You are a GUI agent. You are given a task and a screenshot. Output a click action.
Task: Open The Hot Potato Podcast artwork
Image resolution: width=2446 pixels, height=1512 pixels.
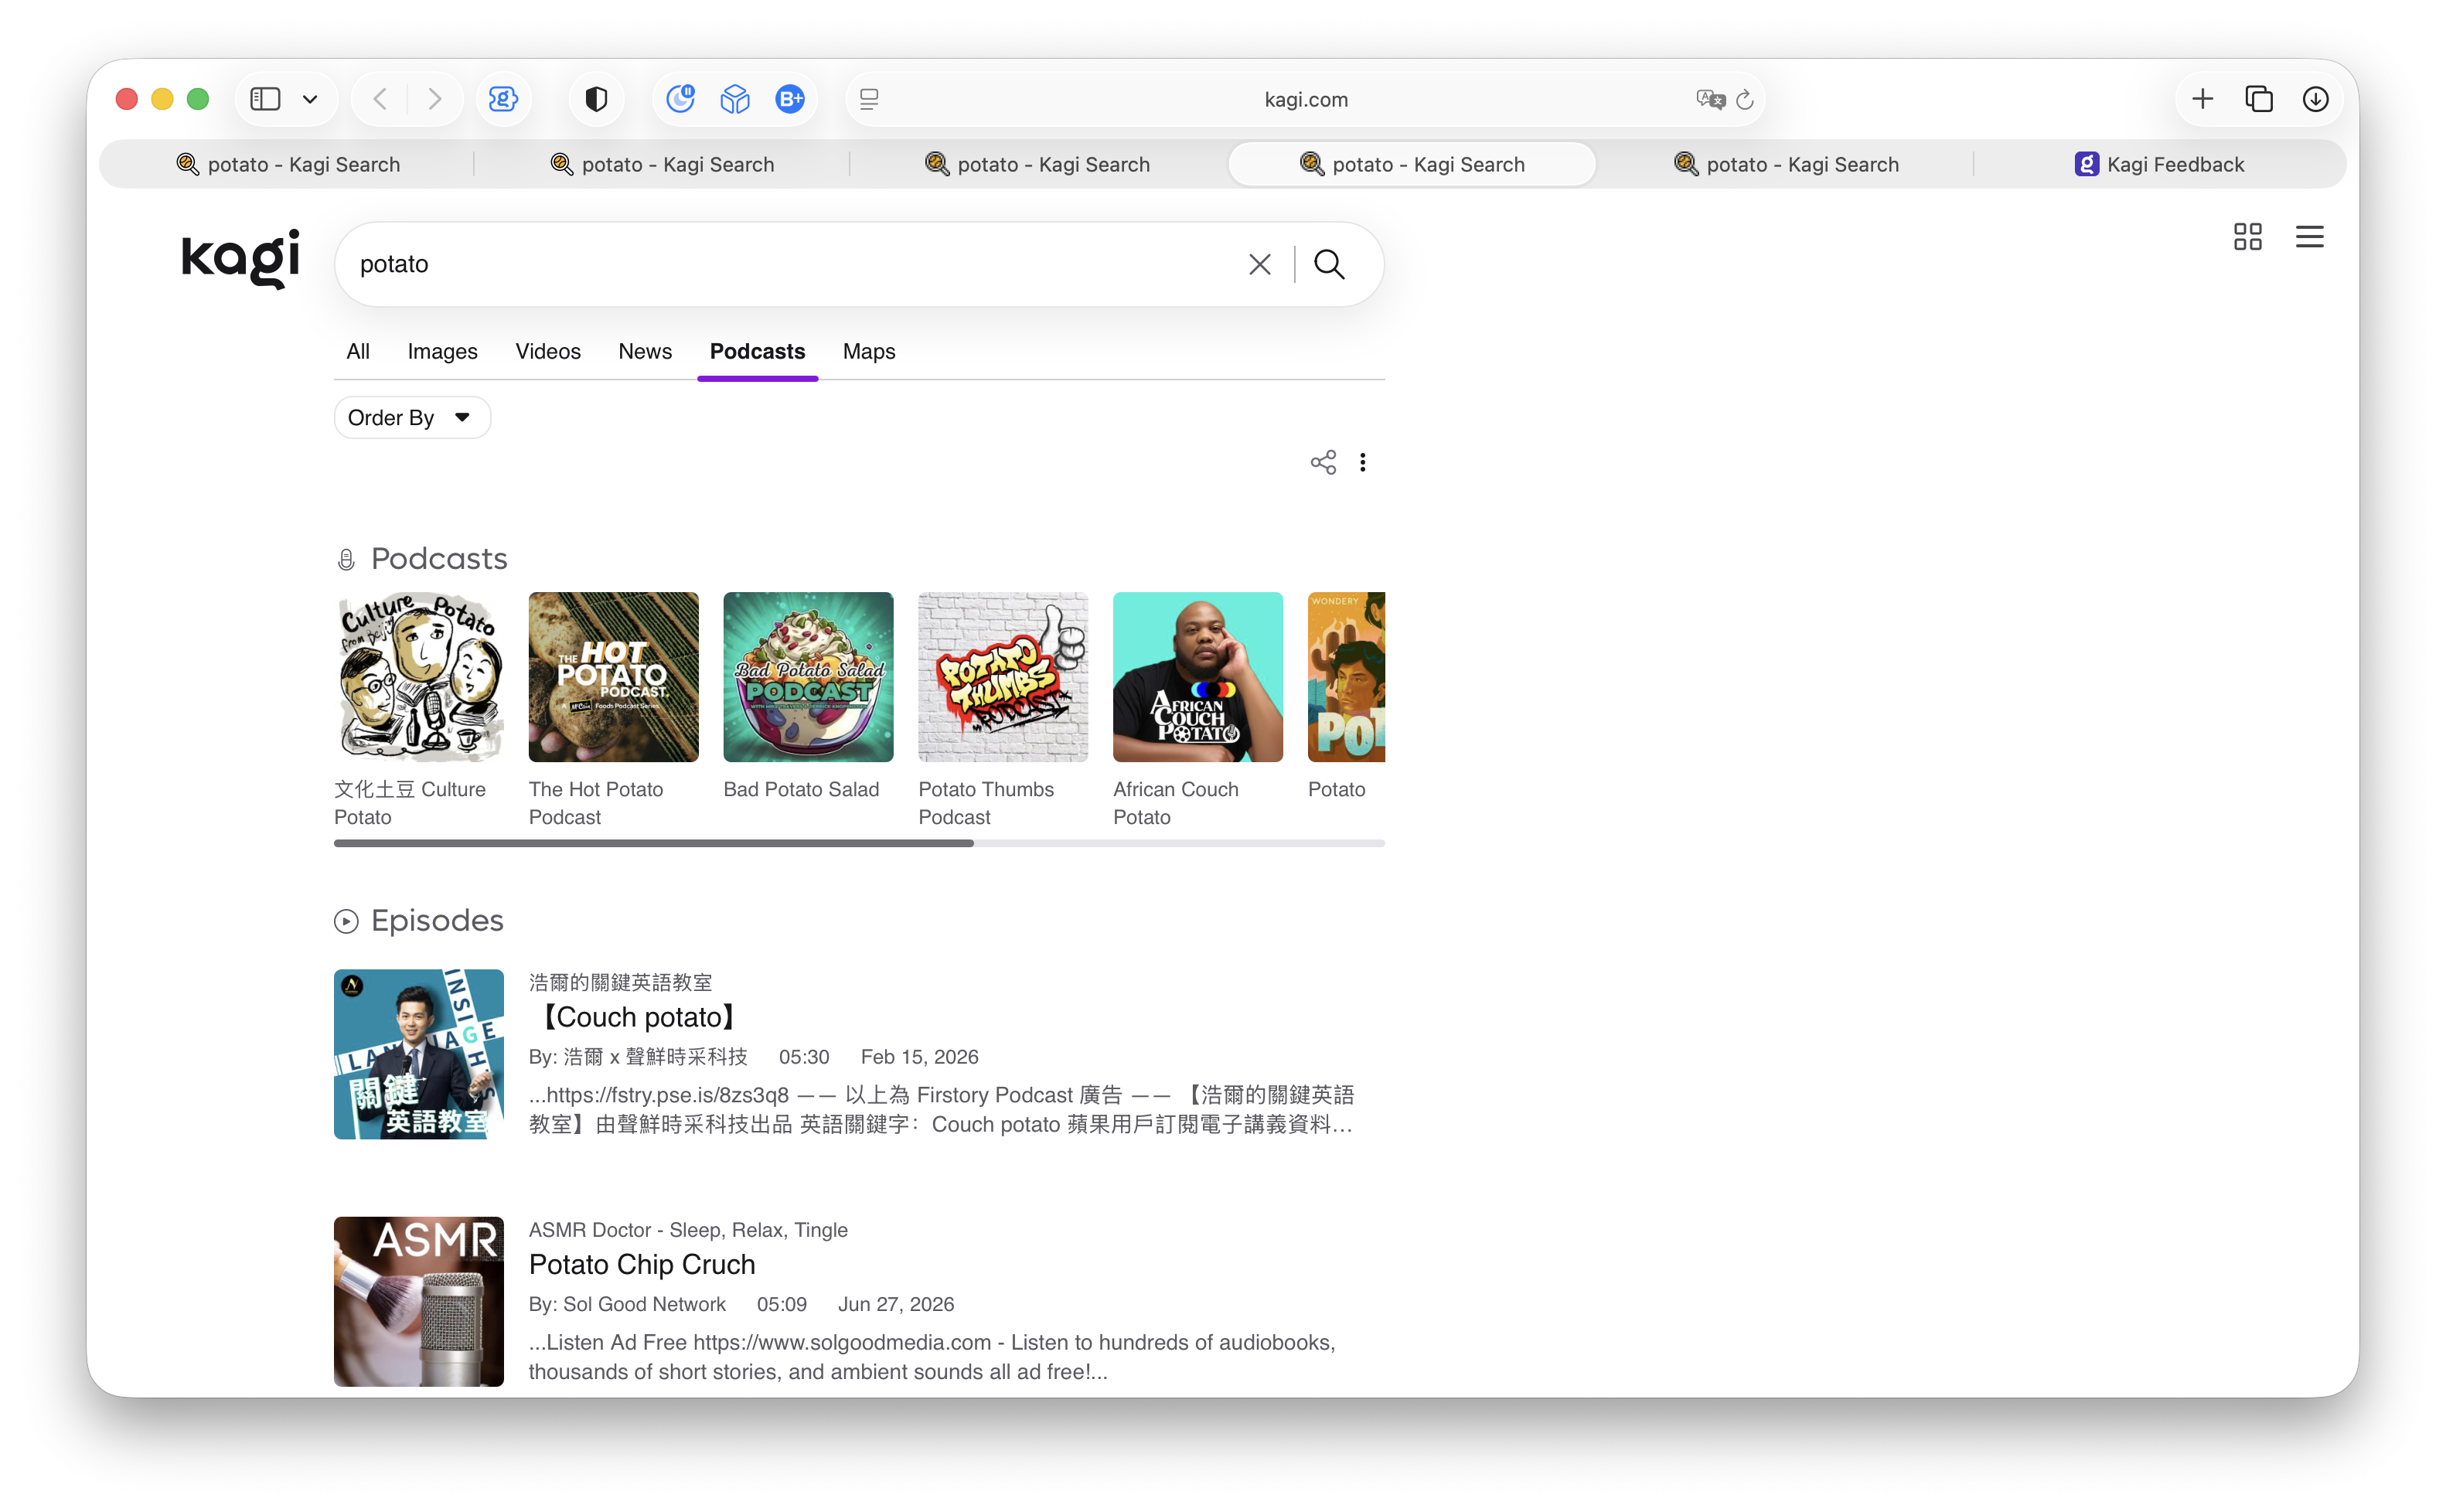click(x=613, y=677)
